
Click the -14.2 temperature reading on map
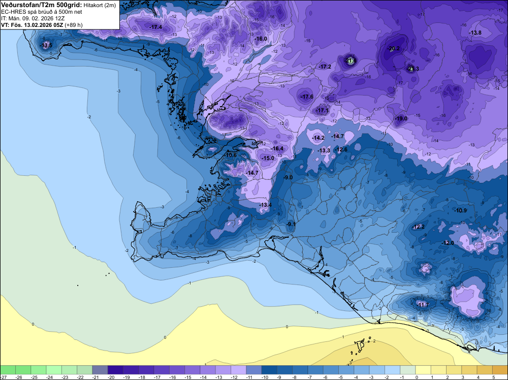coord(318,138)
